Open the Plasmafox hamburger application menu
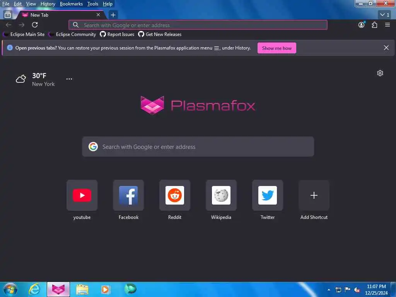The height and width of the screenshot is (297, 396). click(x=387, y=25)
